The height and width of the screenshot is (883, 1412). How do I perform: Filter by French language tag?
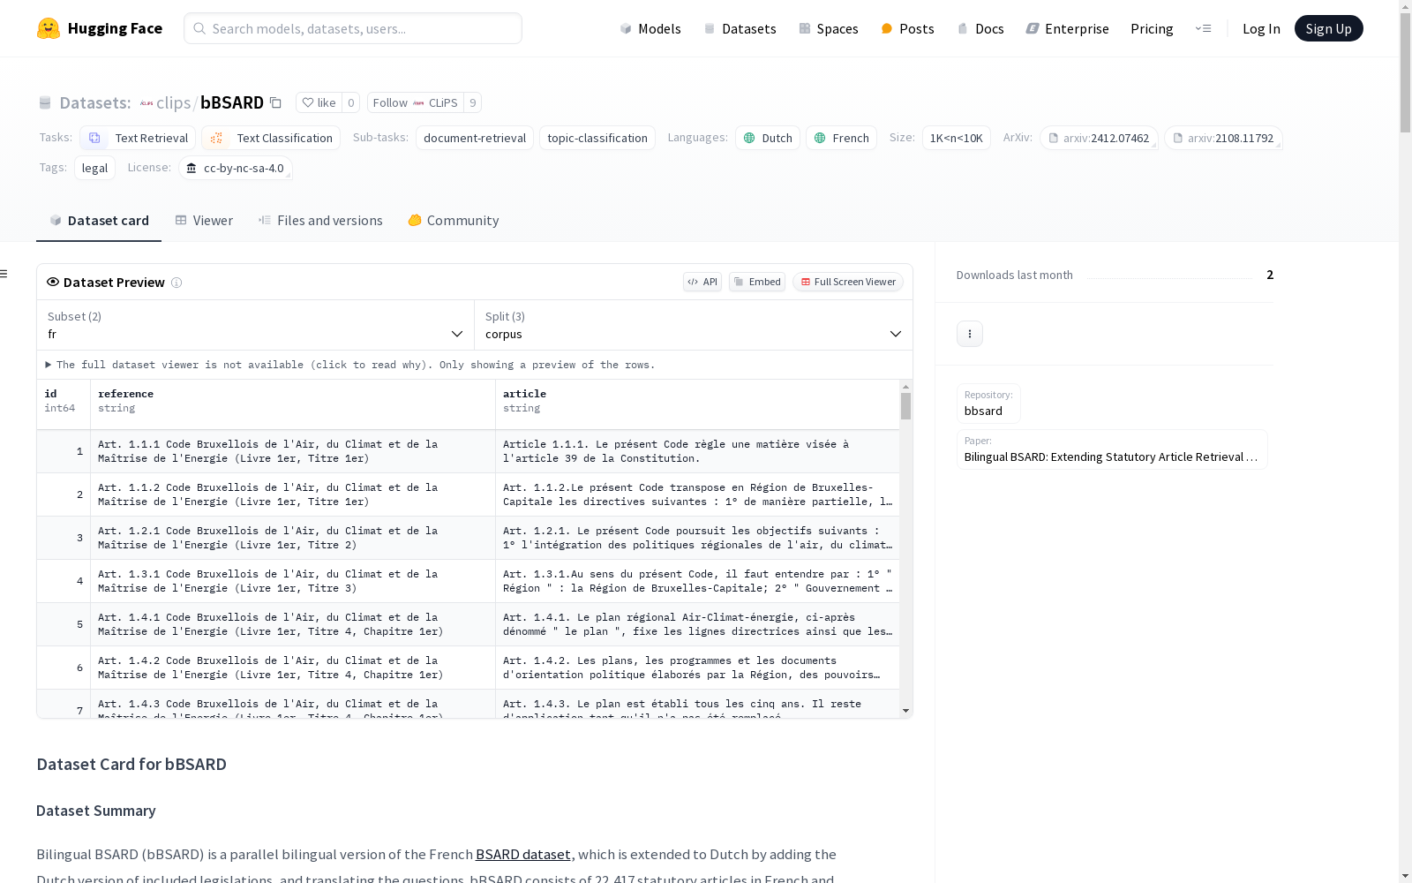tap(841, 138)
